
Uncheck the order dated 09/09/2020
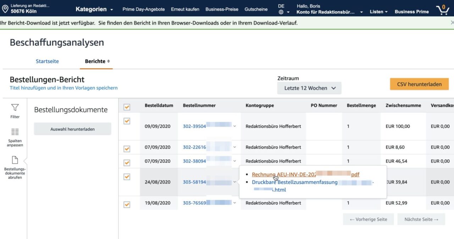coord(127,121)
